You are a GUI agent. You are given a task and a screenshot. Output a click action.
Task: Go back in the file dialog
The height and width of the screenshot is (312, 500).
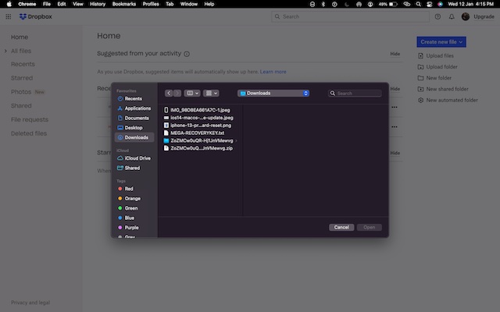[x=169, y=93]
